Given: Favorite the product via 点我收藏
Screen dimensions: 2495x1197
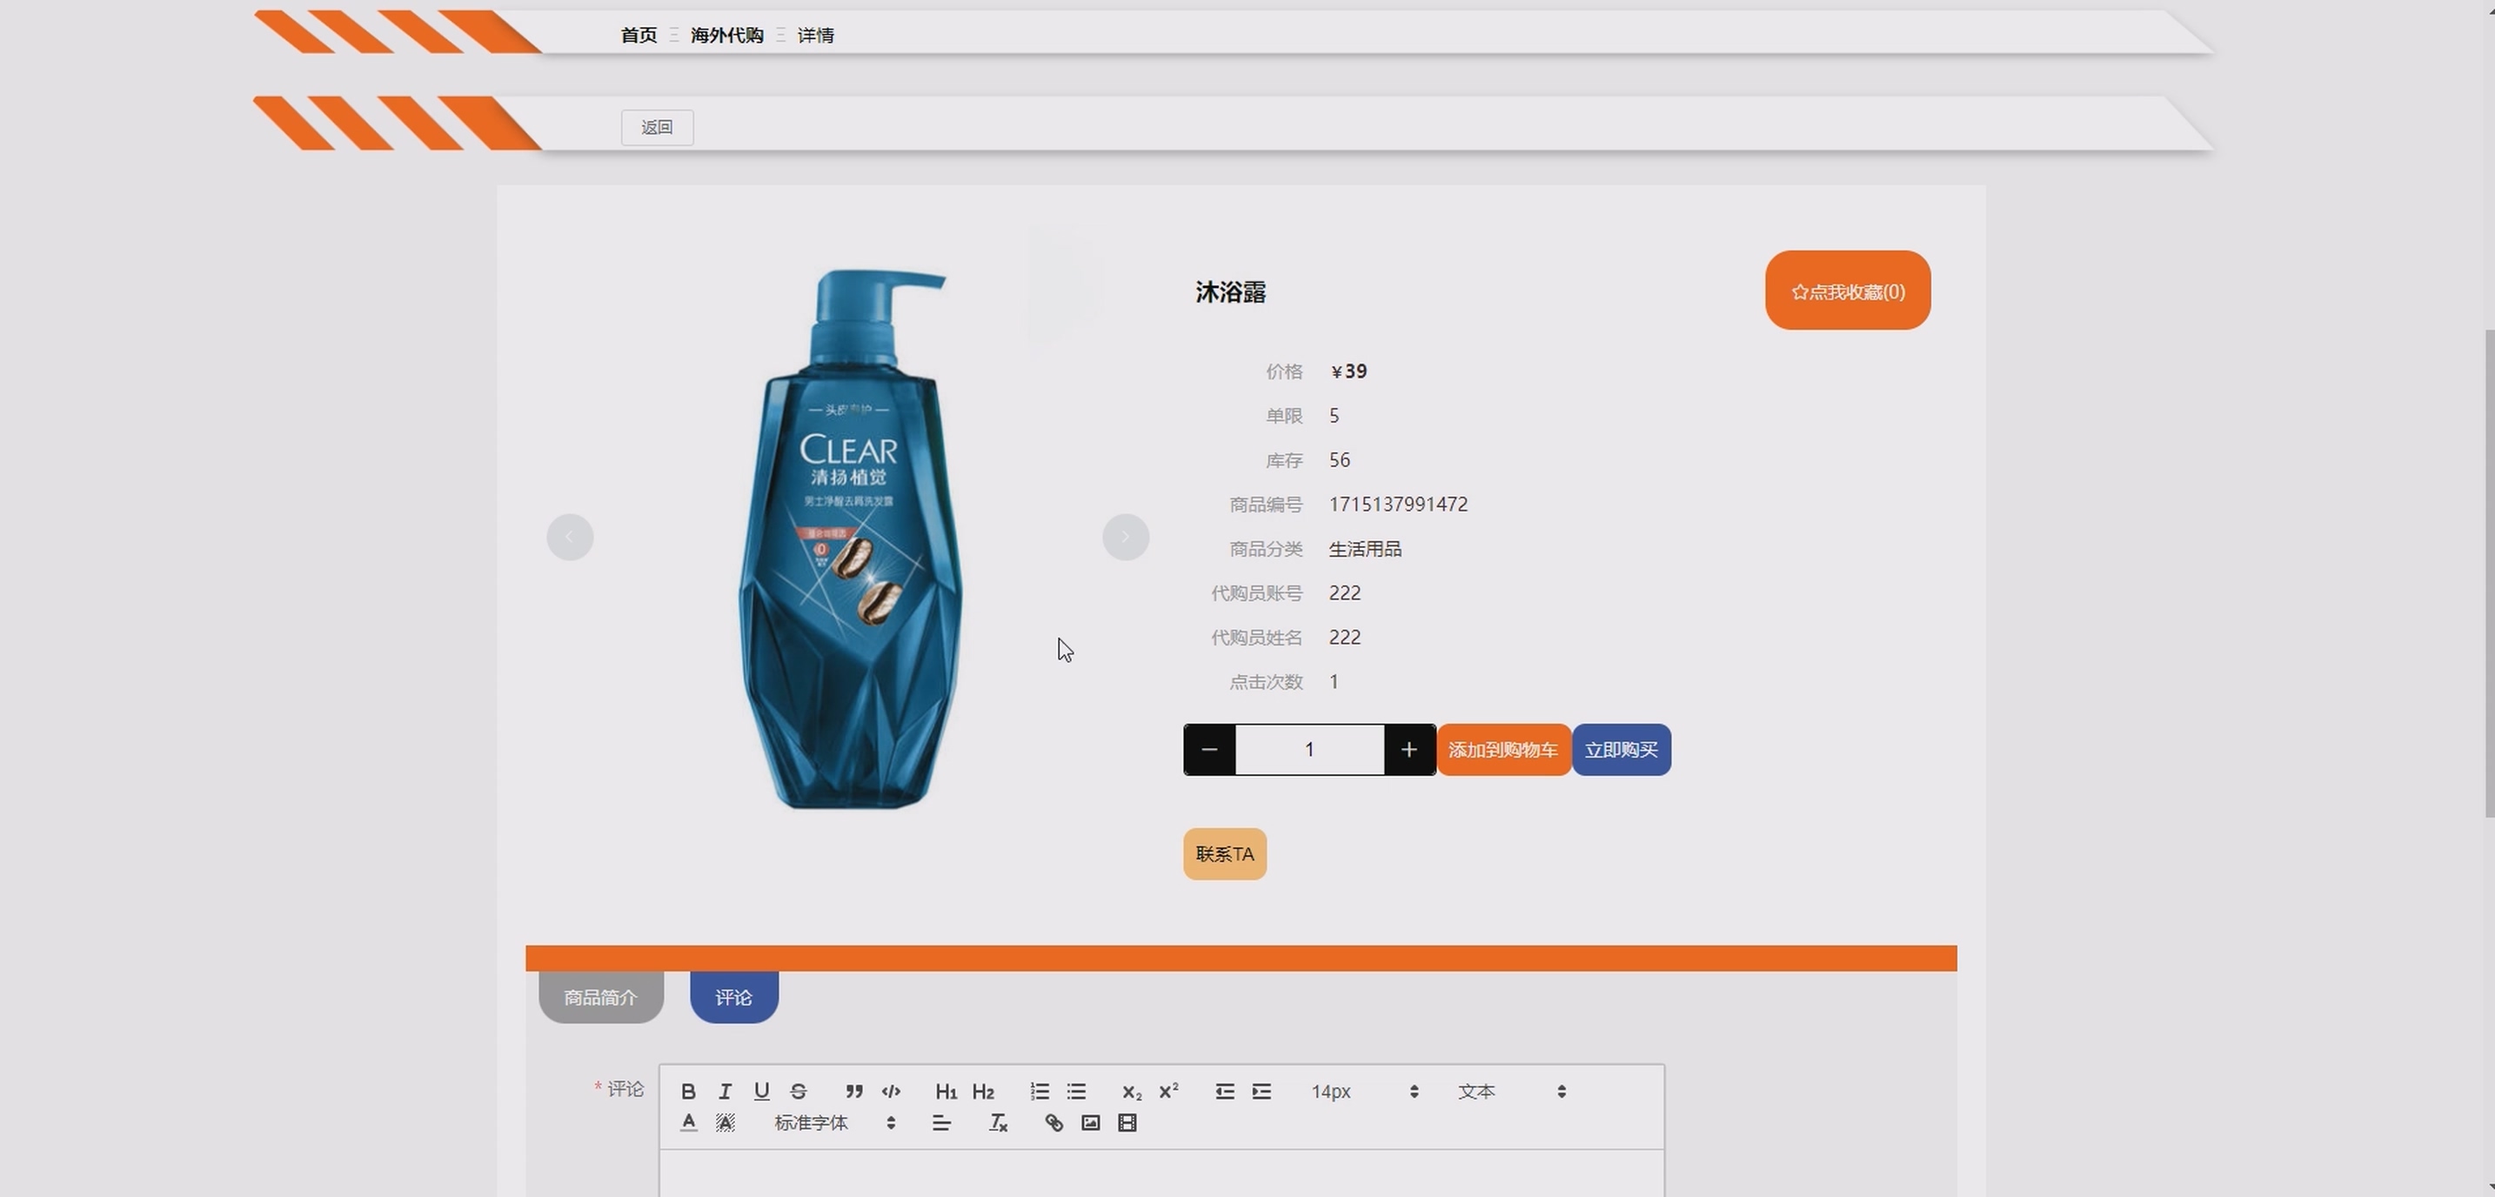Looking at the screenshot, I should (x=1847, y=291).
